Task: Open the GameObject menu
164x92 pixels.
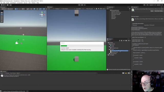Action: click(x=13, y=3)
